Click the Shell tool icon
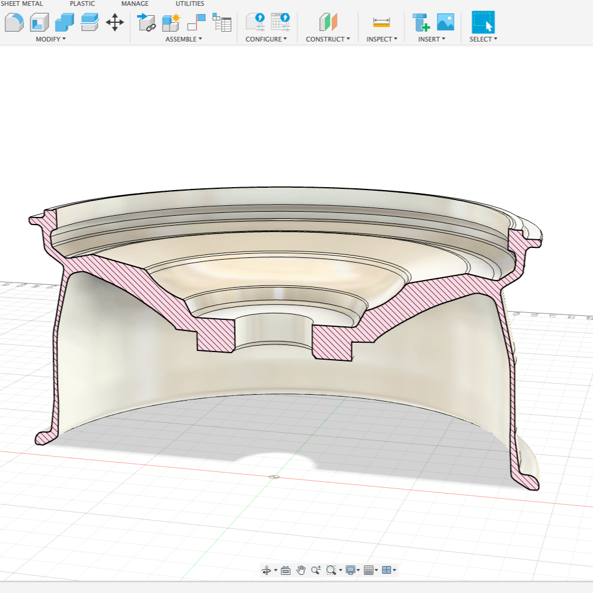Image resolution: width=593 pixels, height=593 pixels. [39, 22]
